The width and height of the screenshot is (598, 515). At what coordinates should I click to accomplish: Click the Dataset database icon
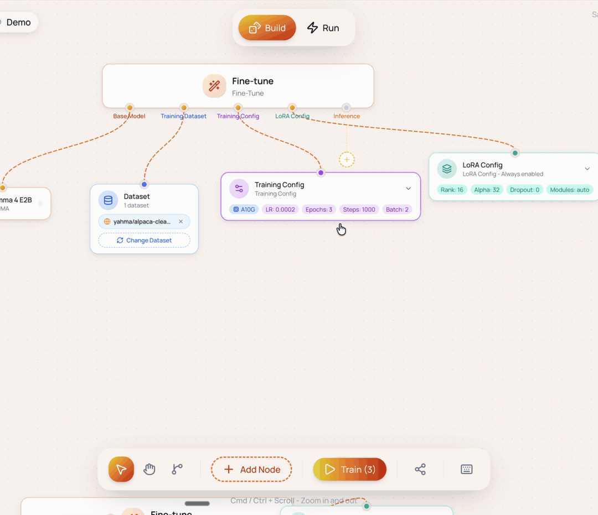[x=109, y=200]
